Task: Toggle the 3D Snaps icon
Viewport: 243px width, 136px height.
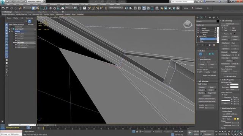Action: [x=89, y=8]
